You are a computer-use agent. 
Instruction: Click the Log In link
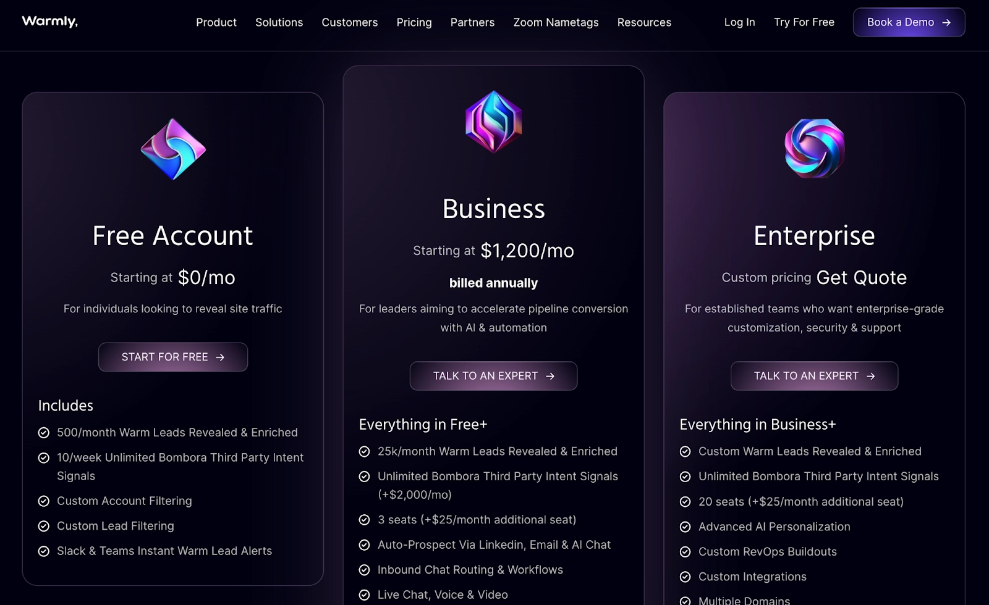(x=739, y=22)
